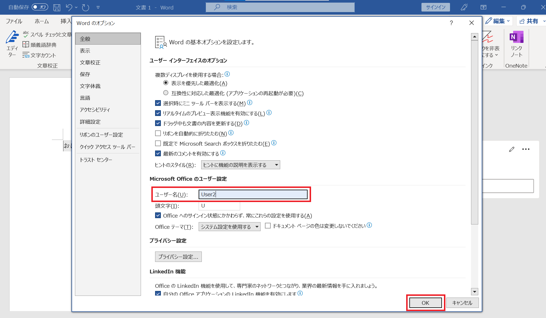Click the Undo arrow icon
The width and height of the screenshot is (546, 318).
[x=69, y=7]
